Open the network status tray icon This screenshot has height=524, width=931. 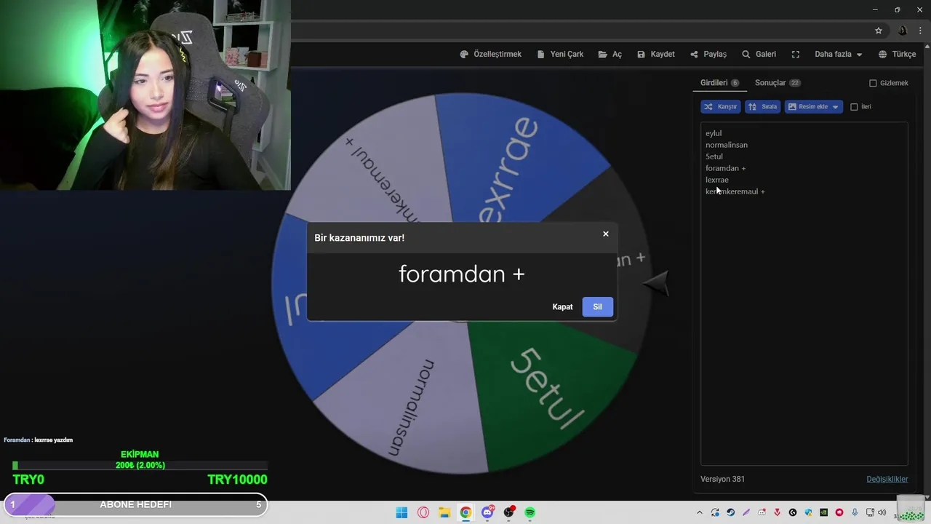(x=870, y=512)
